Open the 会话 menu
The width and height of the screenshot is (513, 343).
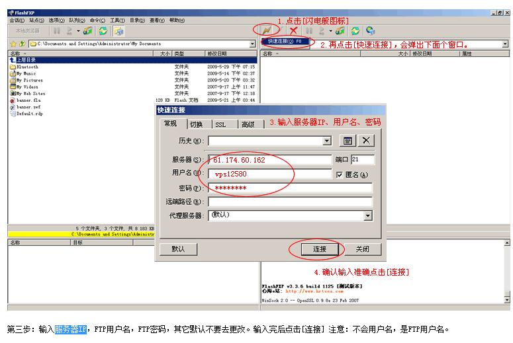17,20
